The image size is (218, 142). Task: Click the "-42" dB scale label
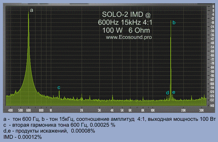pyautogui.click(x=212, y=39)
